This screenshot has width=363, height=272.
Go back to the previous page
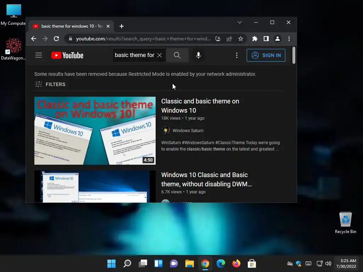pos(34,39)
